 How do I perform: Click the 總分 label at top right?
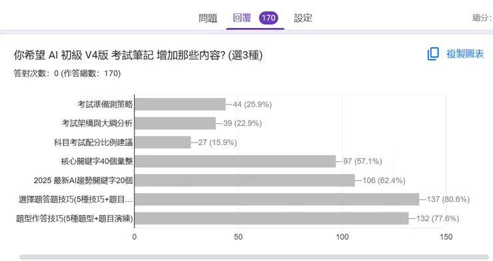pos(482,17)
